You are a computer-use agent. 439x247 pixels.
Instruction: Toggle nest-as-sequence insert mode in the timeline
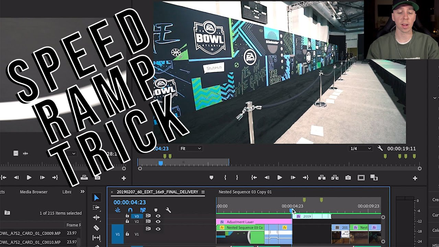click(118, 210)
